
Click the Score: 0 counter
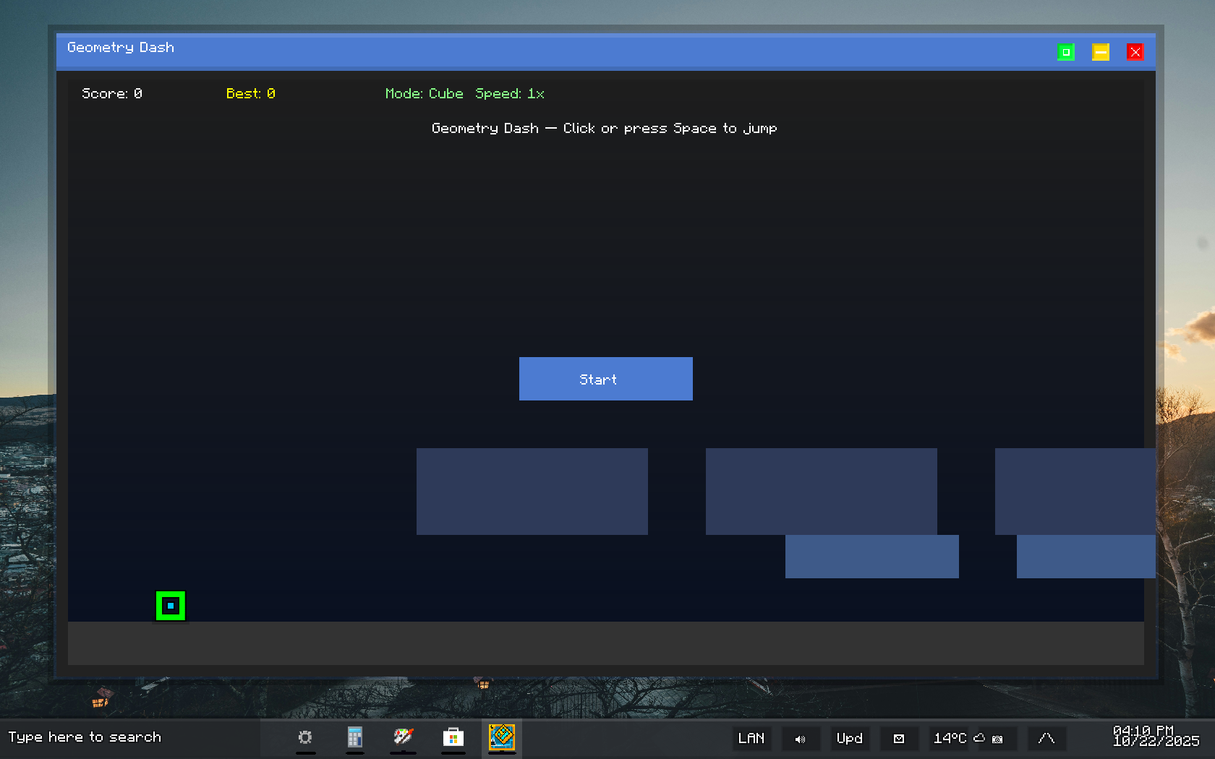(x=112, y=93)
